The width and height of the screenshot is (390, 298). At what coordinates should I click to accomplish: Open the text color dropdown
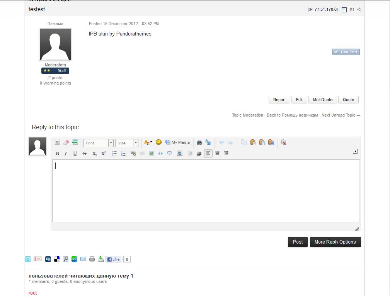coord(148,142)
